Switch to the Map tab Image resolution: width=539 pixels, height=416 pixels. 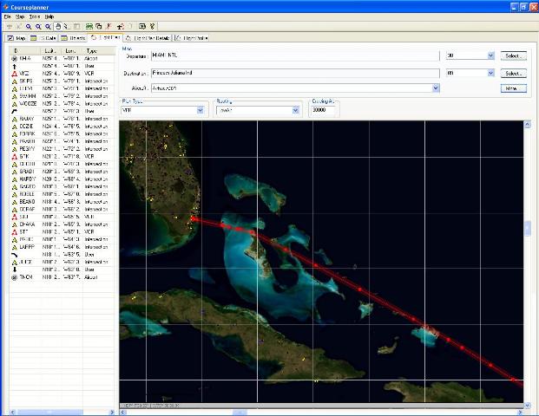(x=16, y=38)
